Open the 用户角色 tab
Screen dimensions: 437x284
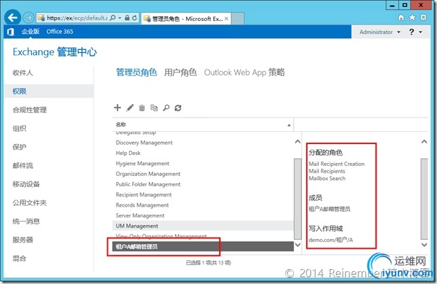click(180, 73)
